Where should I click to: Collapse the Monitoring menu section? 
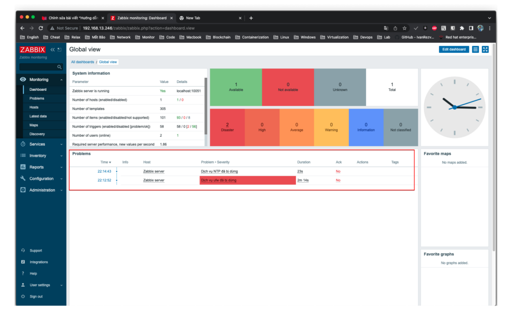pyautogui.click(x=41, y=79)
